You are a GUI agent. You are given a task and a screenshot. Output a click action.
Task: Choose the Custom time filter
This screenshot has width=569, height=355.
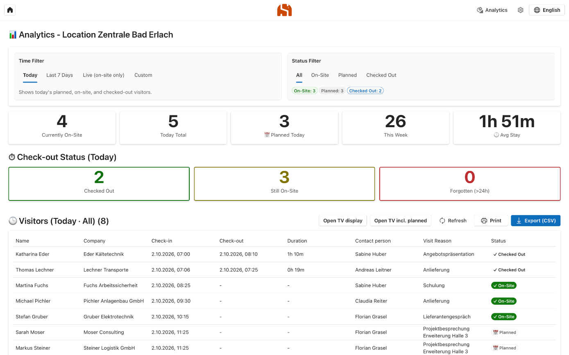[143, 75]
